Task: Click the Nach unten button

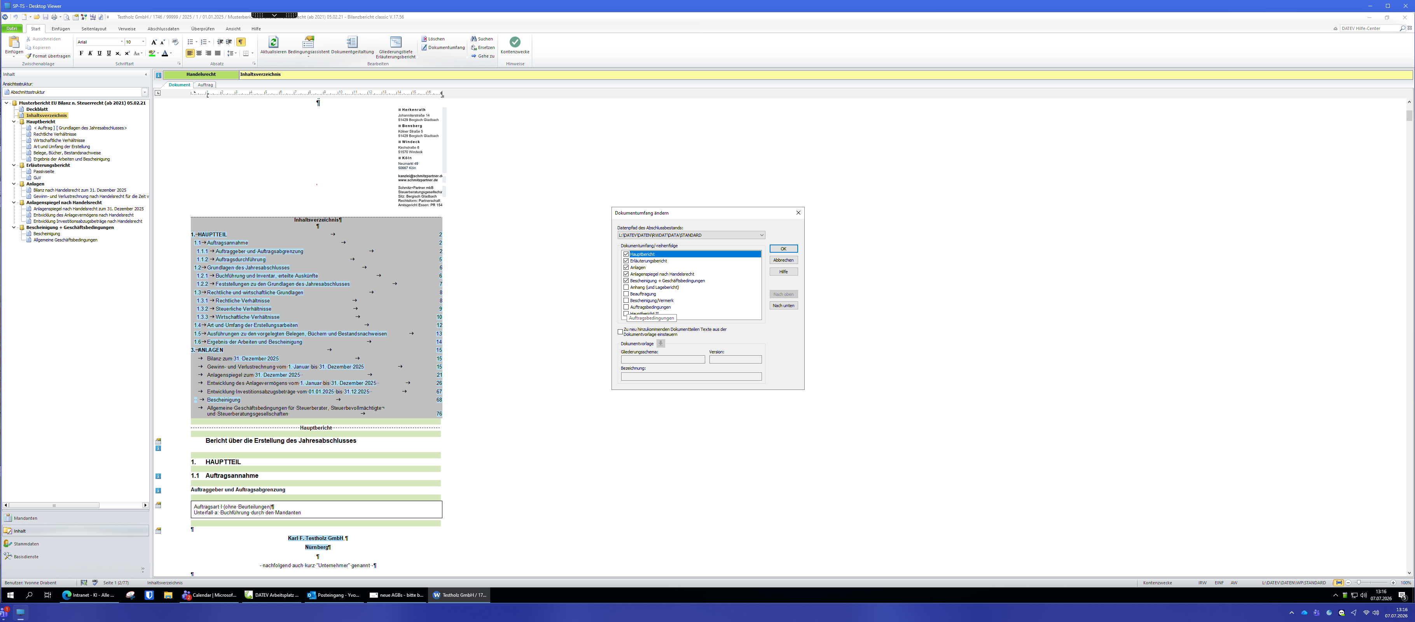Action: click(783, 306)
